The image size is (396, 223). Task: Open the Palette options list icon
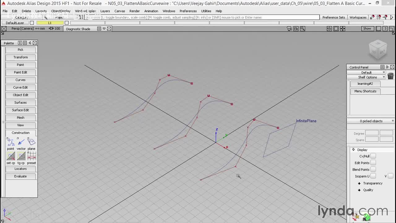tap(25, 43)
